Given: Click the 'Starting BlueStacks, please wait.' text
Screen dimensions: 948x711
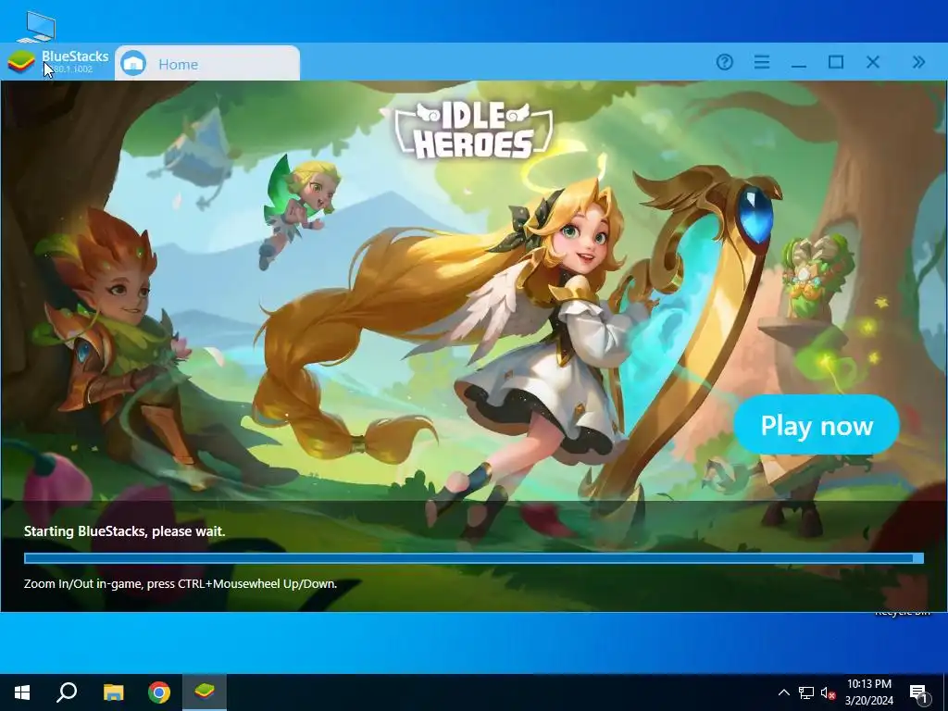Looking at the screenshot, I should click(125, 531).
